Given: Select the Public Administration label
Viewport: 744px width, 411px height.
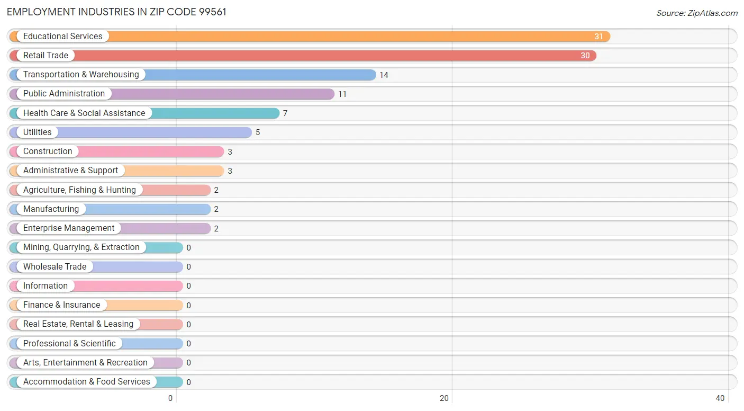Looking at the screenshot, I should tap(64, 94).
